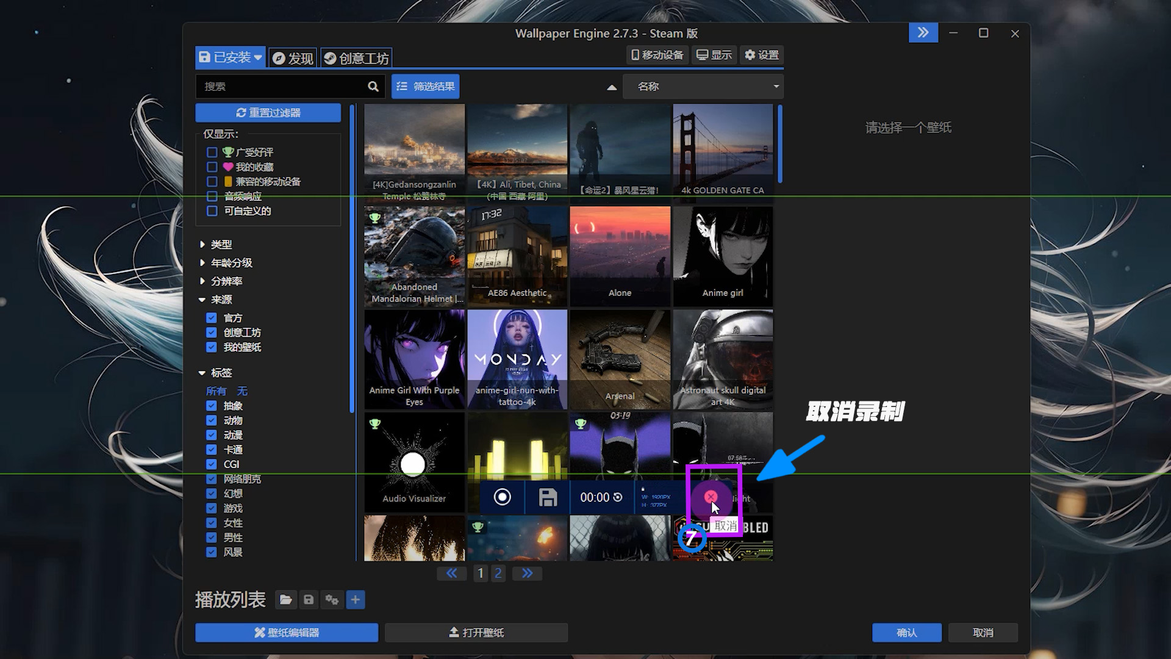Enable the 可自定义的 checkbox
Screen dimensions: 1171x659
212,211
